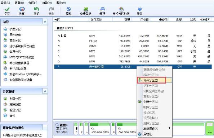214x138 pixels.
Task: Open the 帮助(H) menu
Action: [x=61, y=3]
